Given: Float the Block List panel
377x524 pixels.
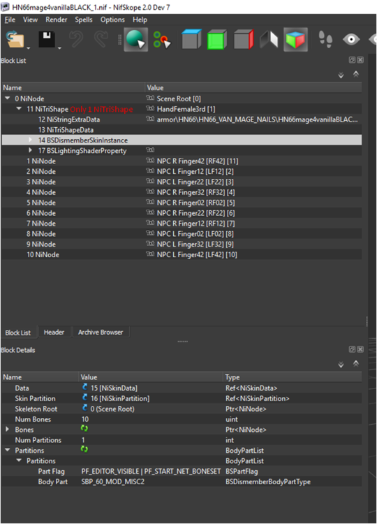Looking at the screenshot, I should pos(352,60).
